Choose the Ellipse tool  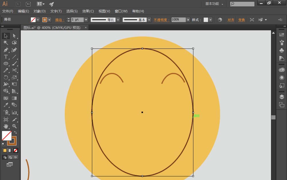[x=6, y=63]
